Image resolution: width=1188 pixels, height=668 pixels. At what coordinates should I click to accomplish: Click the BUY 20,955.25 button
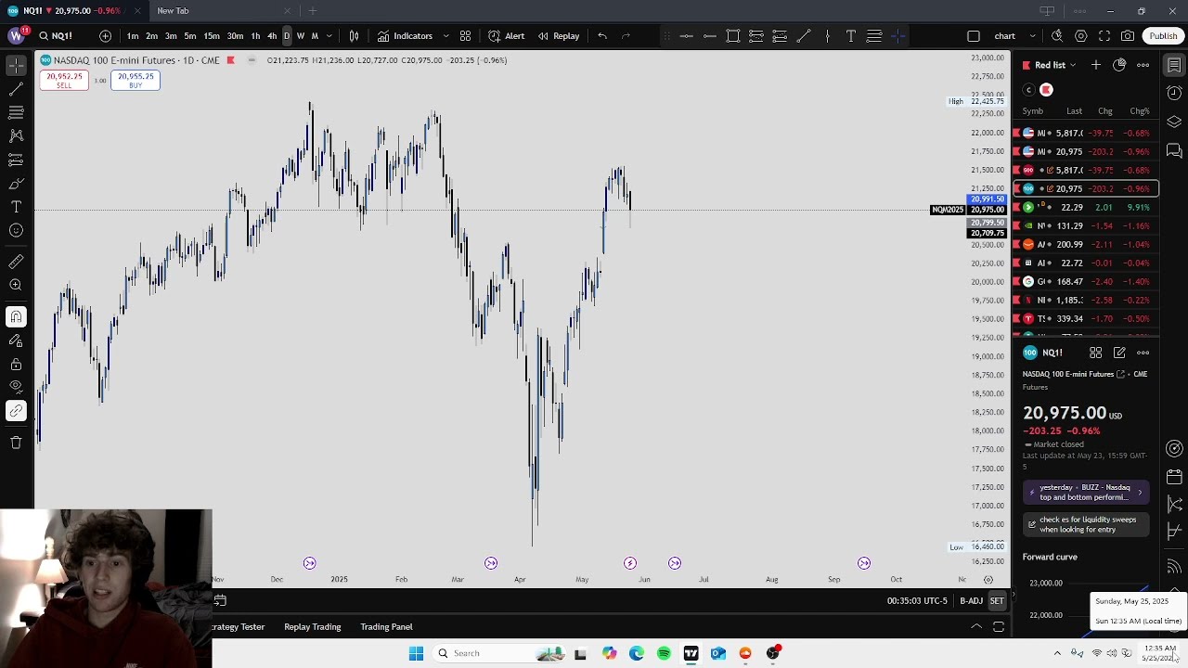136,81
